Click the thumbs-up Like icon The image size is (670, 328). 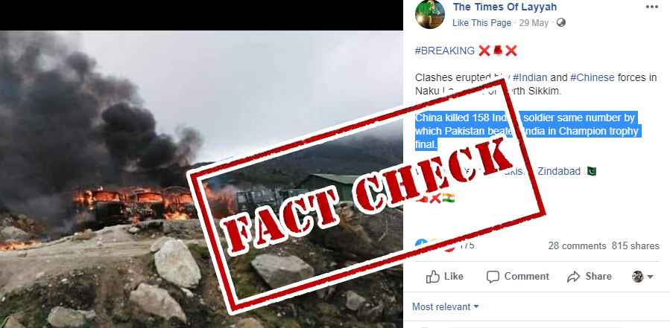433,277
